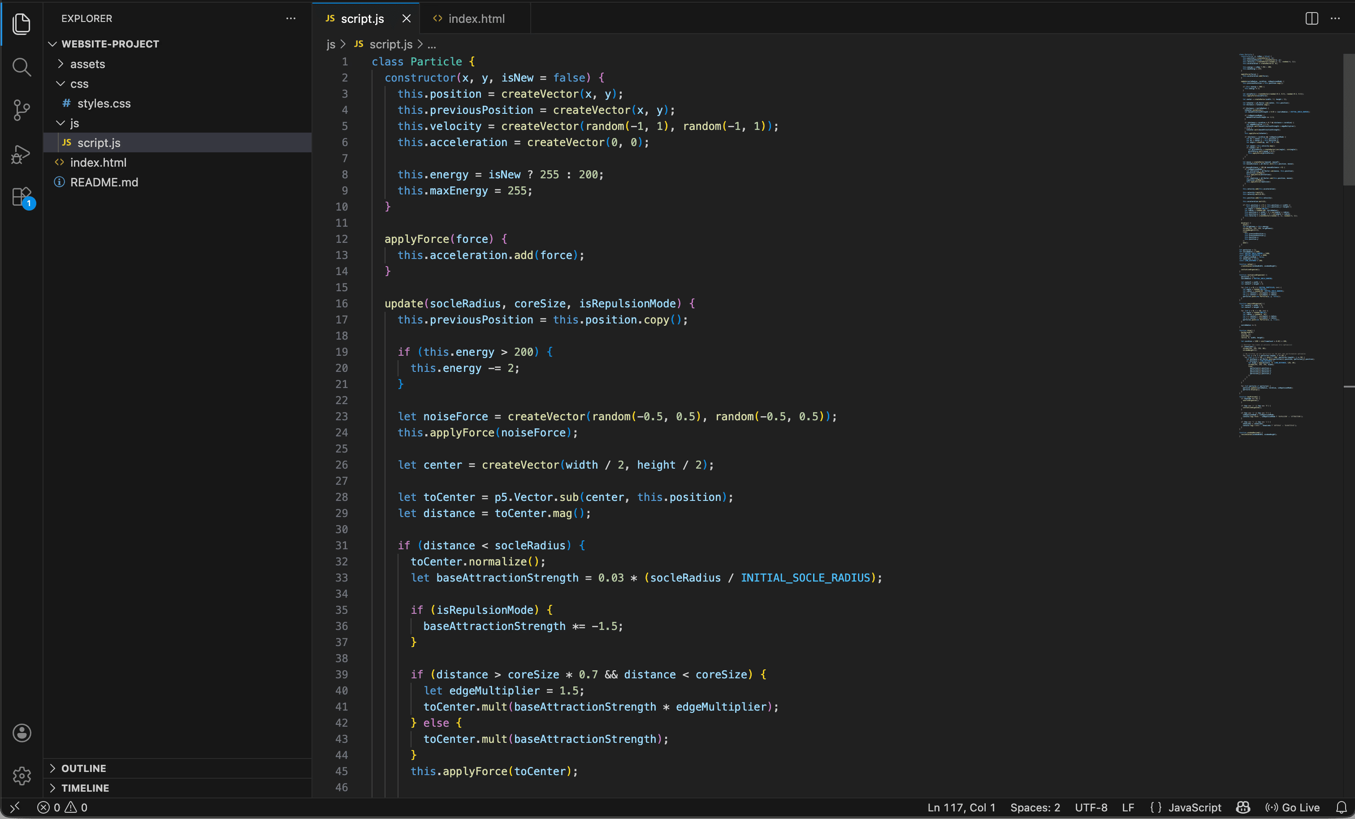1355x819 pixels.
Task: Close the script.js tab
Action: (x=407, y=19)
